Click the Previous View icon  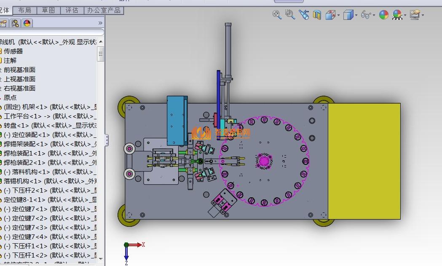304,15
